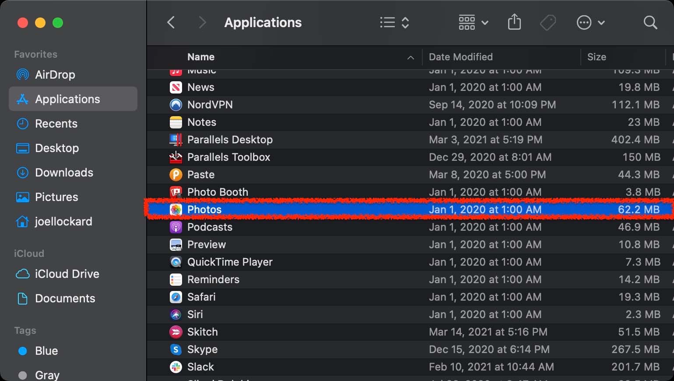
Task: Click the Photo Booth app icon
Action: [176, 192]
